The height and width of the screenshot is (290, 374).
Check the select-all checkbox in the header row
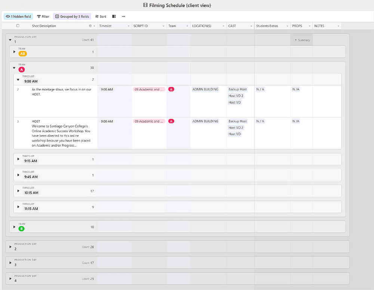click(17, 25)
